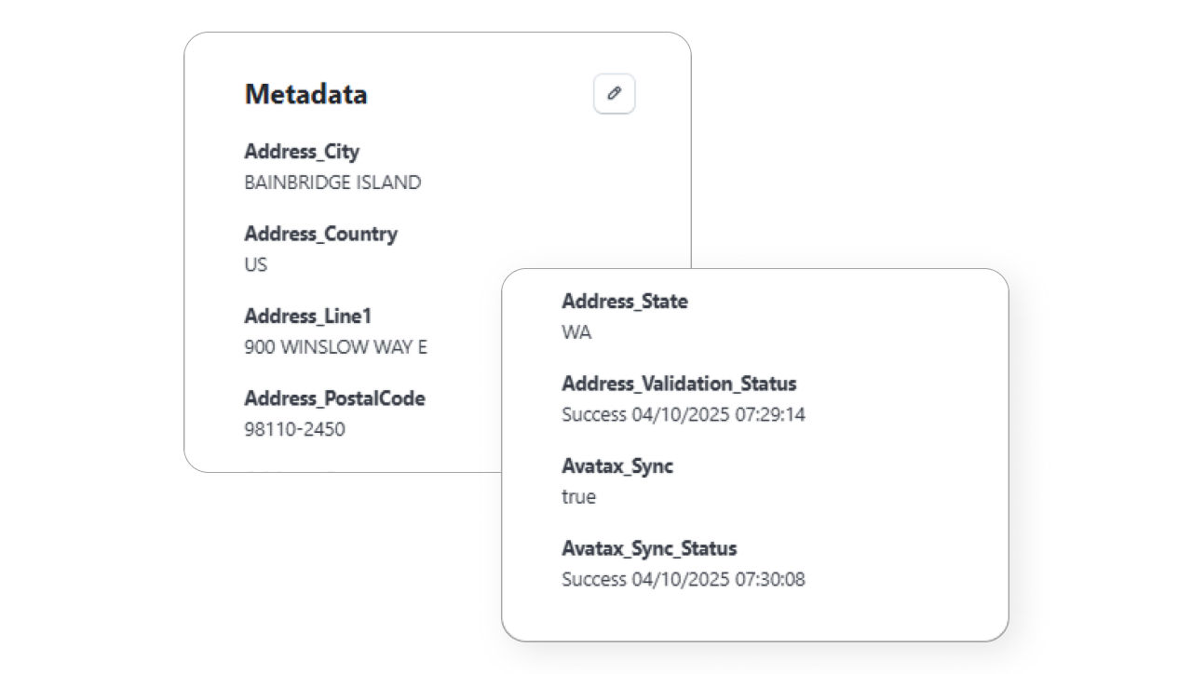
Task: Click the Address_Validation_Status field label
Action: click(679, 384)
